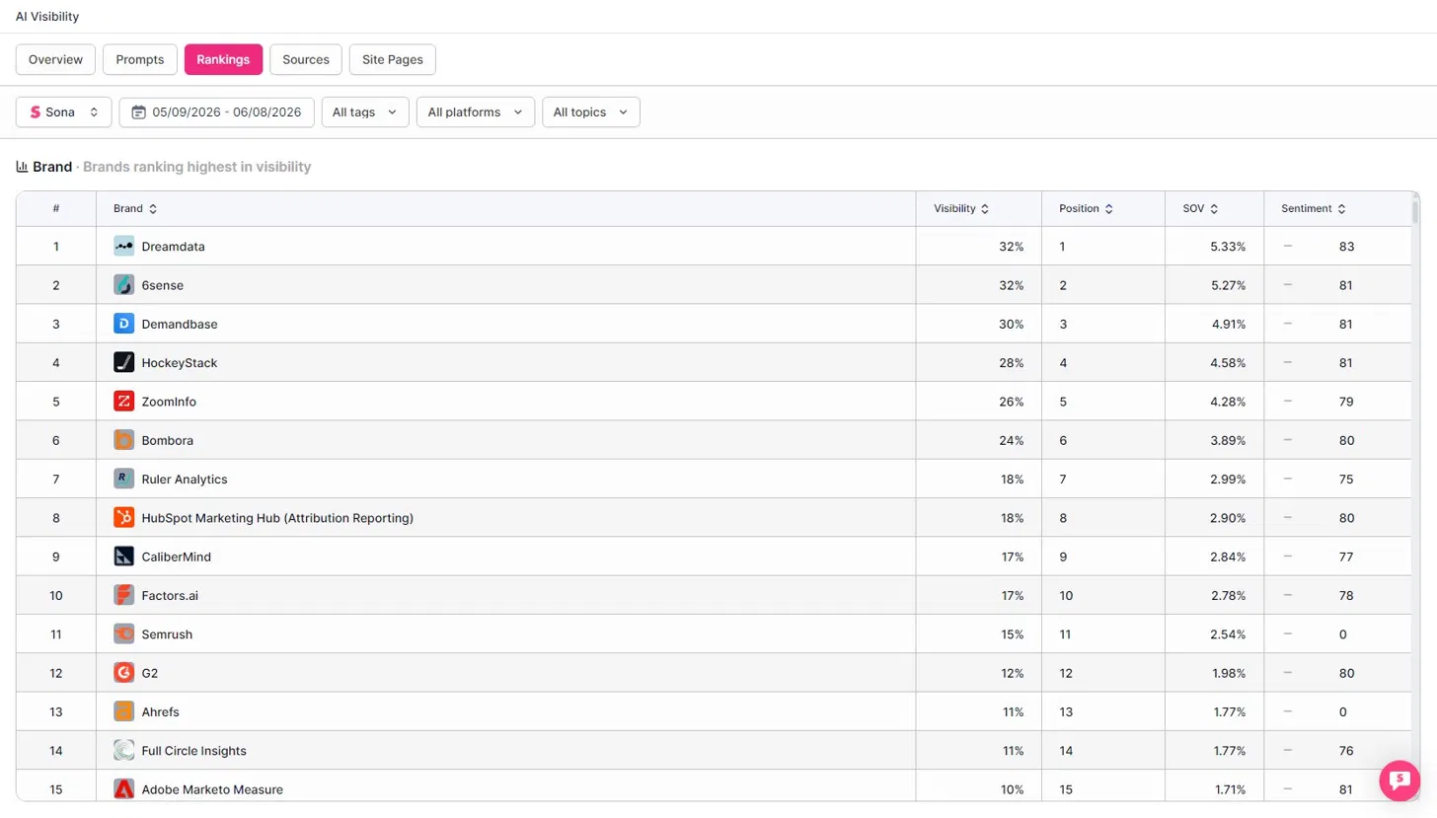This screenshot has width=1437, height=818.
Task: Click the HubSpot Marketing Hub logo icon
Action: (123, 518)
